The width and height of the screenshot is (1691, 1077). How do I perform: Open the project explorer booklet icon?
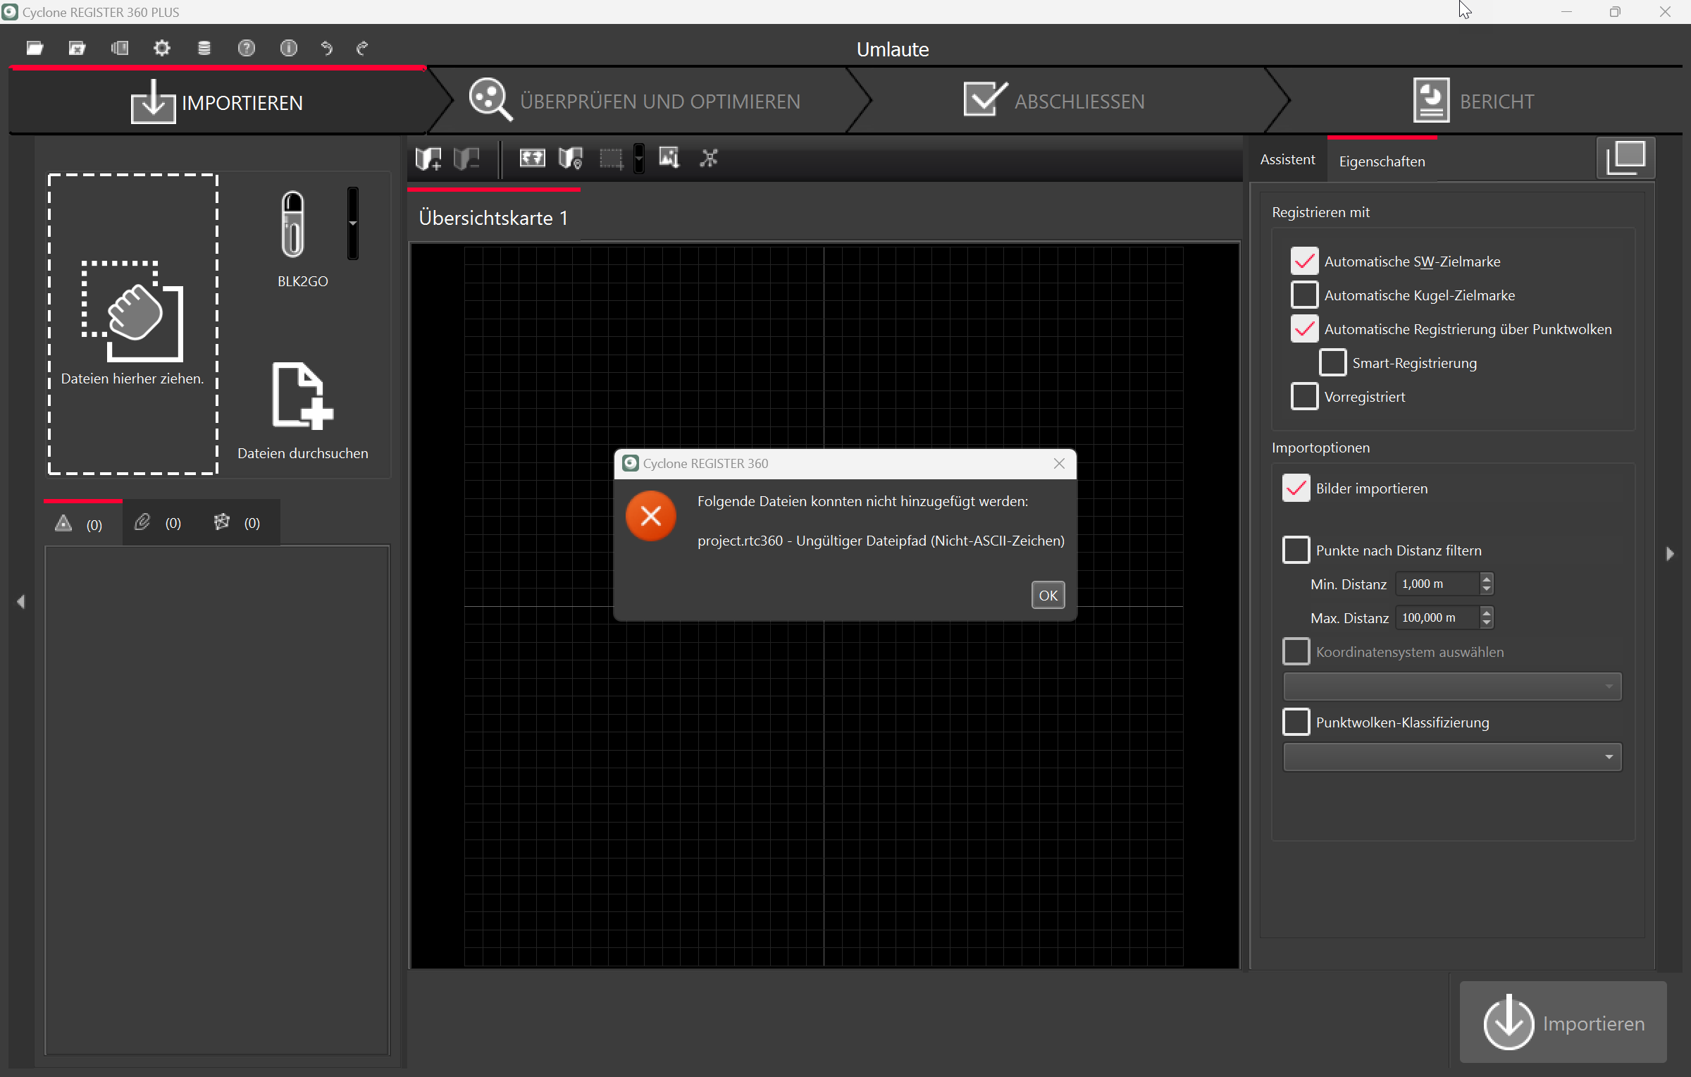[x=120, y=48]
